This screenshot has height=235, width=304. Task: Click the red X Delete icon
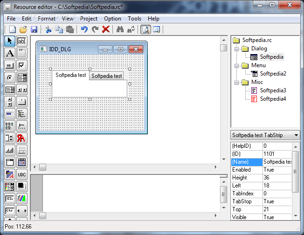point(106,29)
